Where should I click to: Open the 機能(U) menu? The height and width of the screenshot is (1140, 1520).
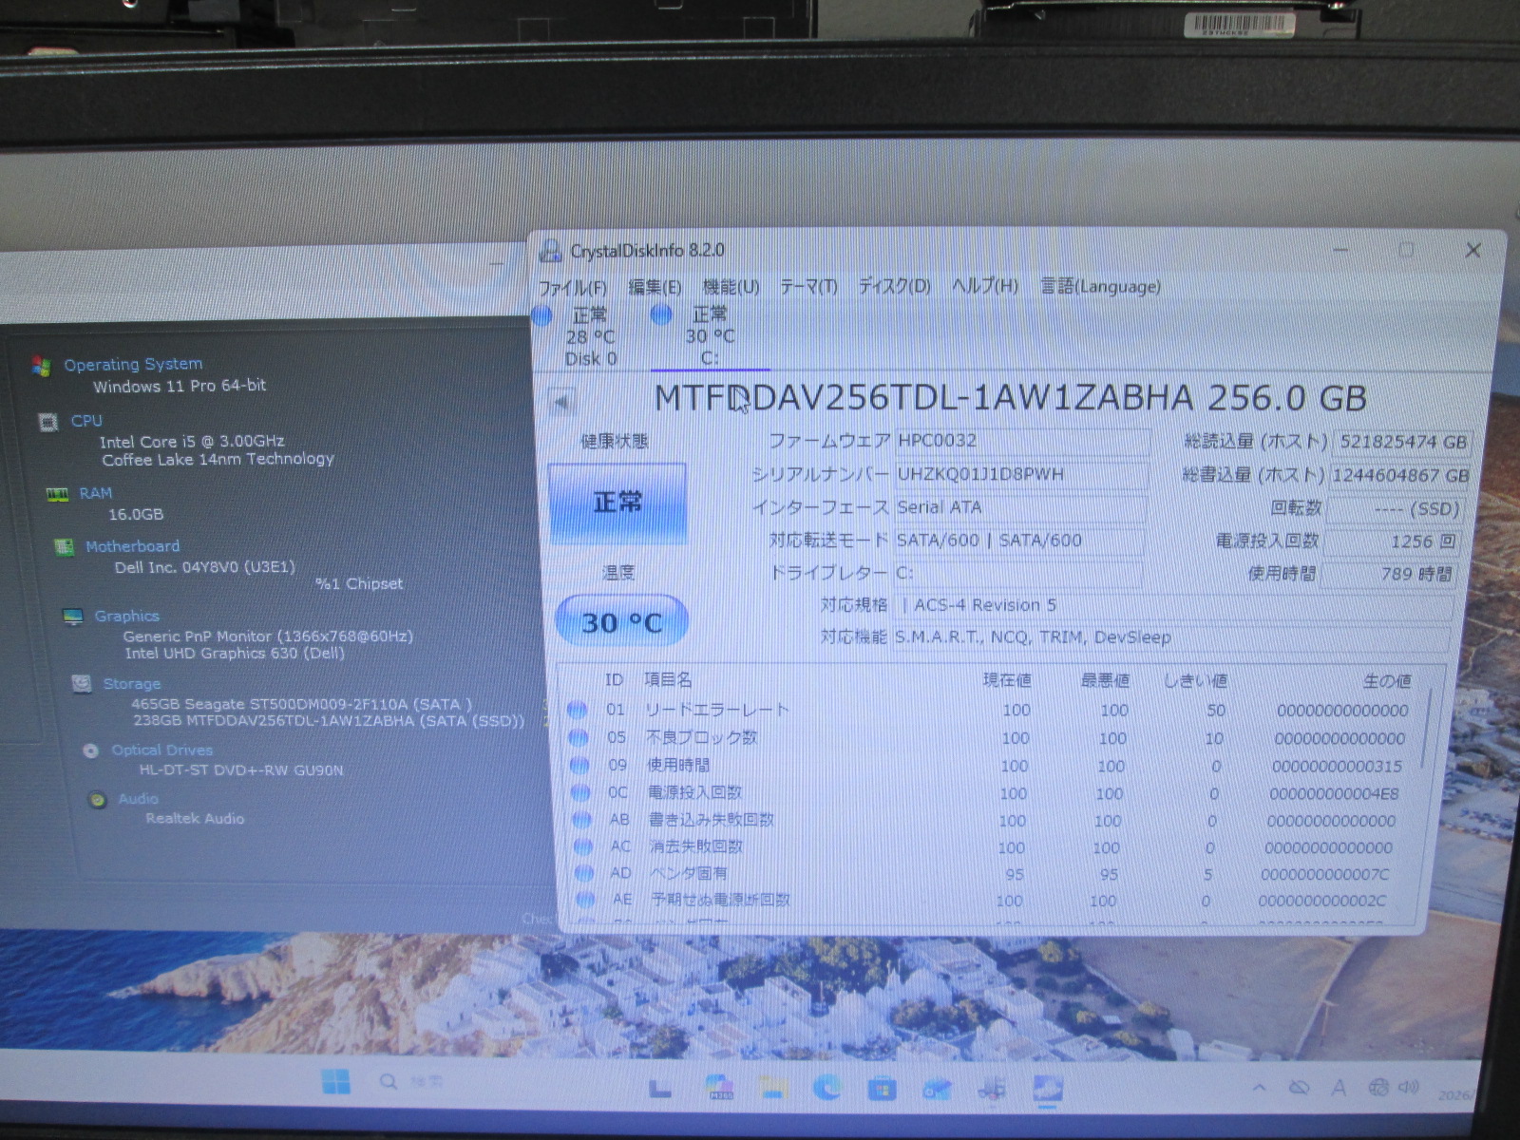731,287
